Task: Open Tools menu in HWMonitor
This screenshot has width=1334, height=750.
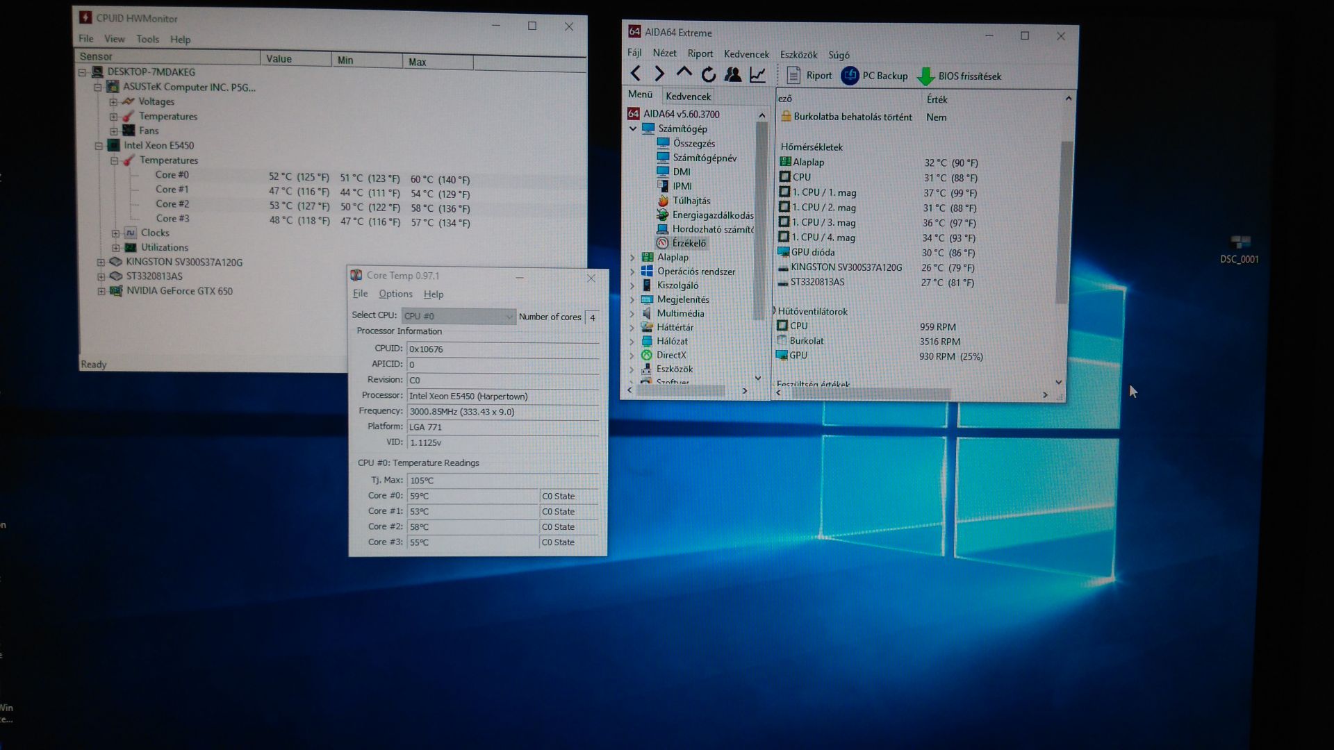Action: pos(147,40)
